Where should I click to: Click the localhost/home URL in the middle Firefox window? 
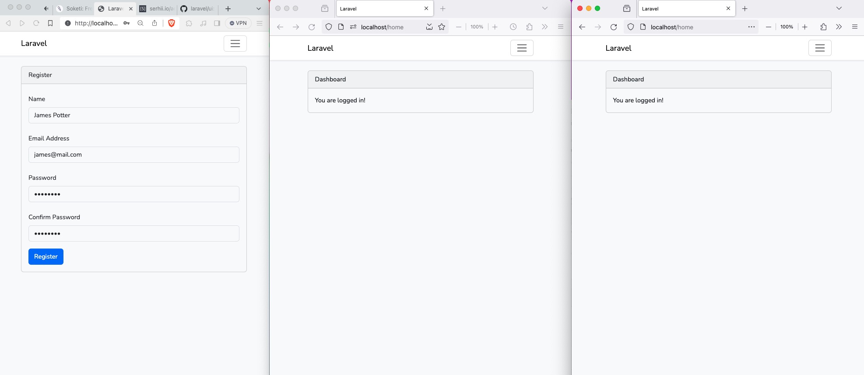click(x=382, y=27)
